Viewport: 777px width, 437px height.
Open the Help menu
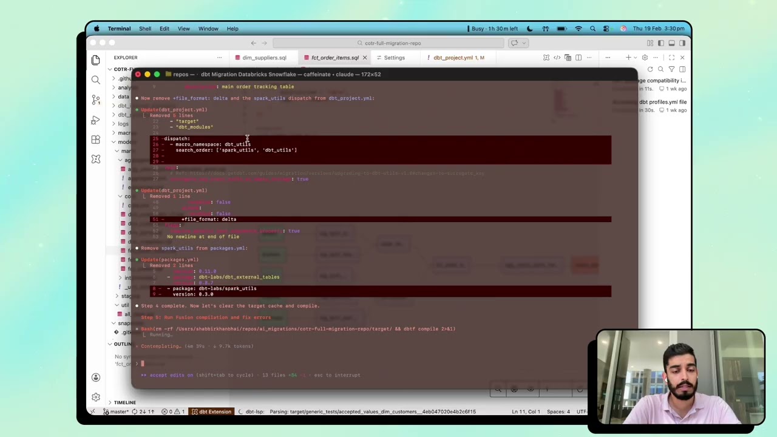[x=232, y=29]
